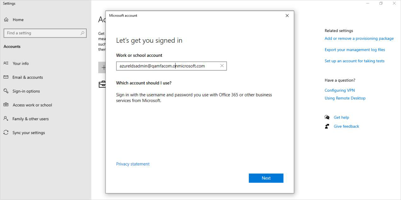Open Add or remove a provisioning package

tap(359, 38)
